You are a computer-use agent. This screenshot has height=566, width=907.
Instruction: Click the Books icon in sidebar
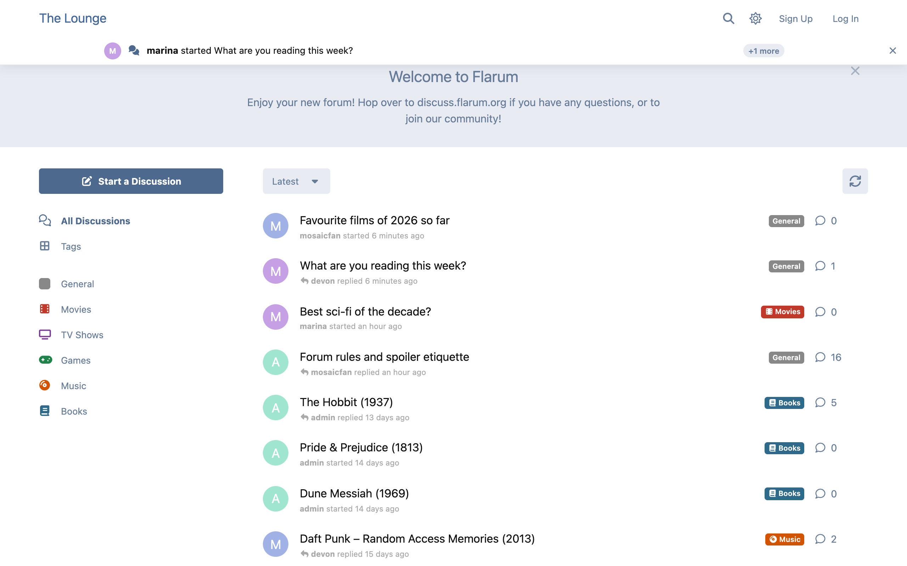click(x=45, y=411)
